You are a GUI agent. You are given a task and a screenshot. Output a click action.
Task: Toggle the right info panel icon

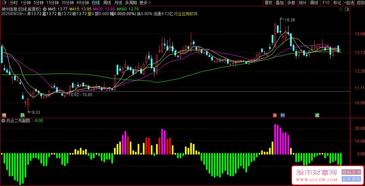coord(347,9)
